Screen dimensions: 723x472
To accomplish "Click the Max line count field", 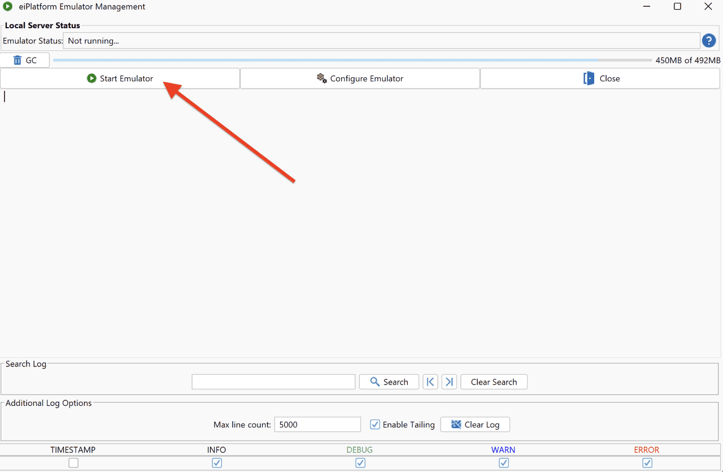I will click(317, 425).
